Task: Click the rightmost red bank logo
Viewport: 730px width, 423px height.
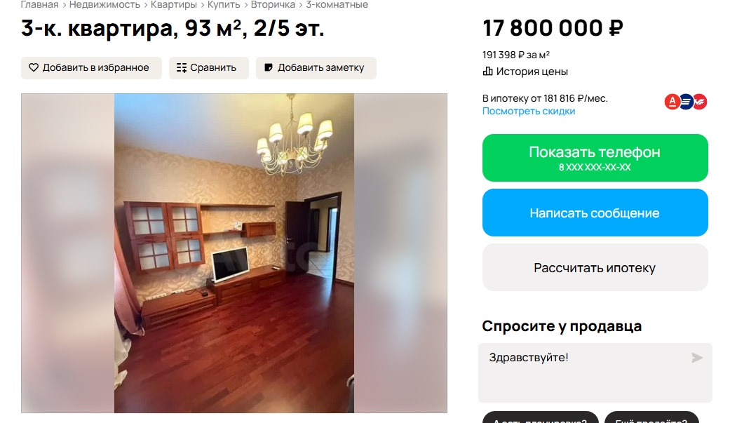Action: pyautogui.click(x=701, y=102)
